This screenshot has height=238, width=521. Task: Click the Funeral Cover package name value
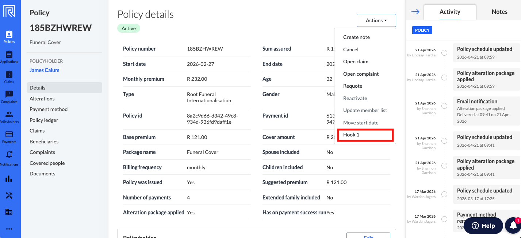(x=203, y=152)
